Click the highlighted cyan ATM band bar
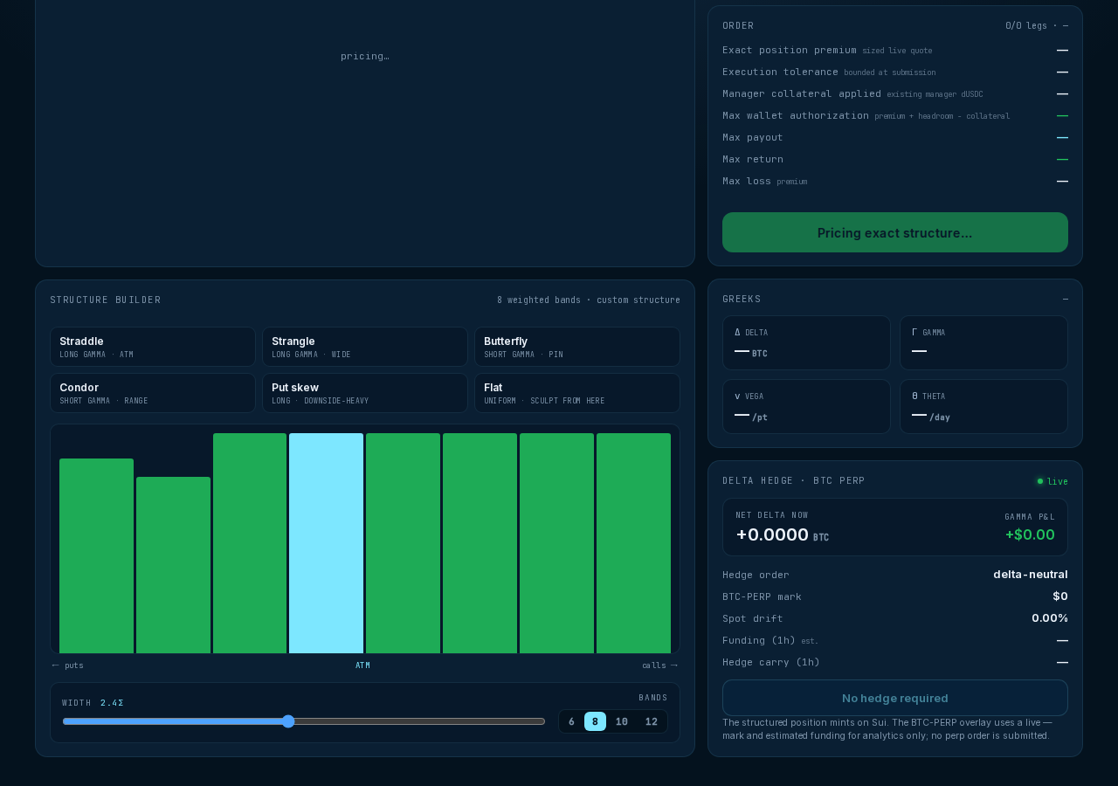 (326, 543)
